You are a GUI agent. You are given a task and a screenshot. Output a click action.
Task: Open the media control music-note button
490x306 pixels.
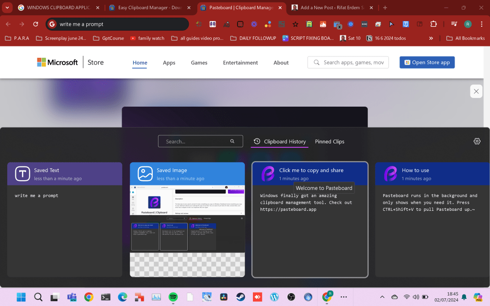(x=454, y=24)
